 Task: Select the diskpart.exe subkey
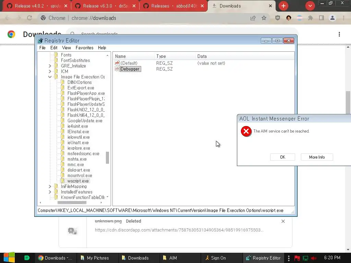(x=79, y=170)
